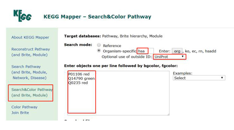The image size is (234, 130).
Task: Open Reconstruct Pathway sidebar item
Action: tap(31, 52)
